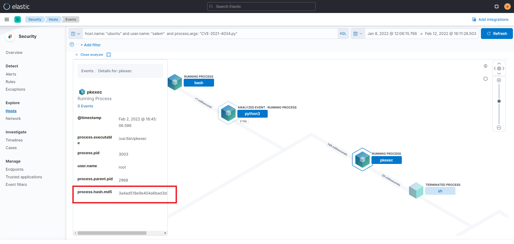Click the zoom out minus icon

(499, 127)
